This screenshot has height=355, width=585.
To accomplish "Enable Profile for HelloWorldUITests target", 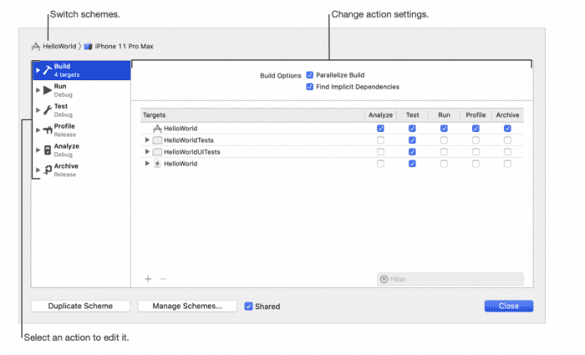I will click(476, 152).
